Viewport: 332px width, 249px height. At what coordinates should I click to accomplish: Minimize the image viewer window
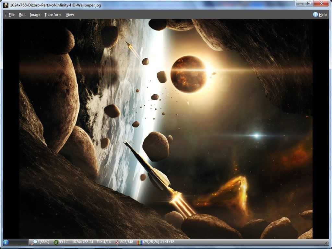301,3
